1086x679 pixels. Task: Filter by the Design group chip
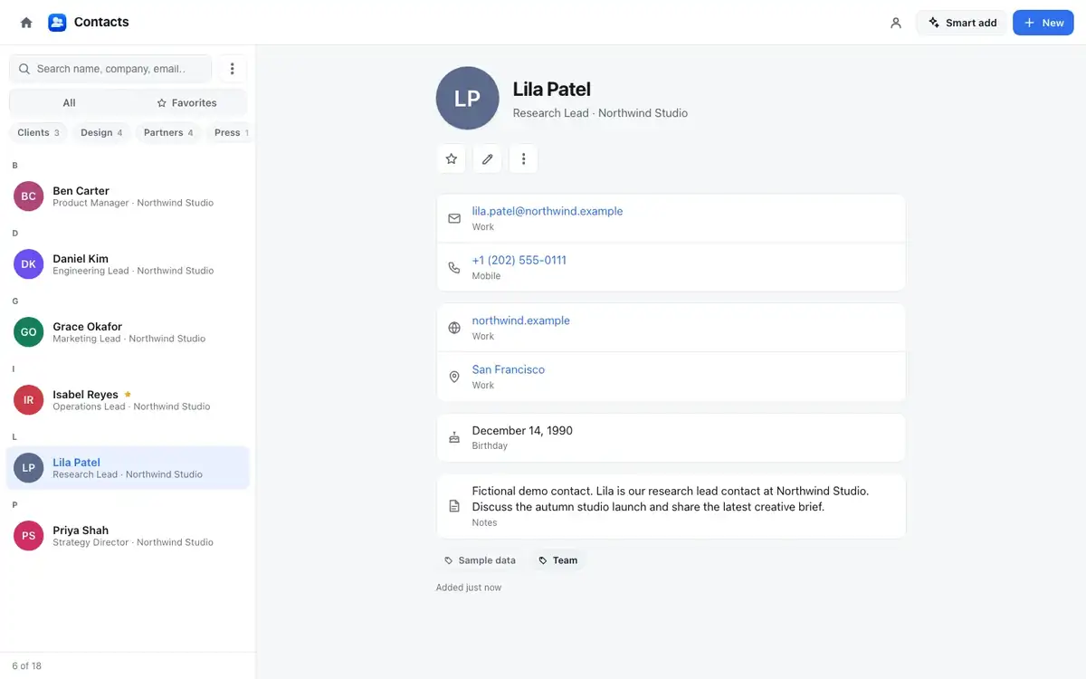click(x=101, y=132)
